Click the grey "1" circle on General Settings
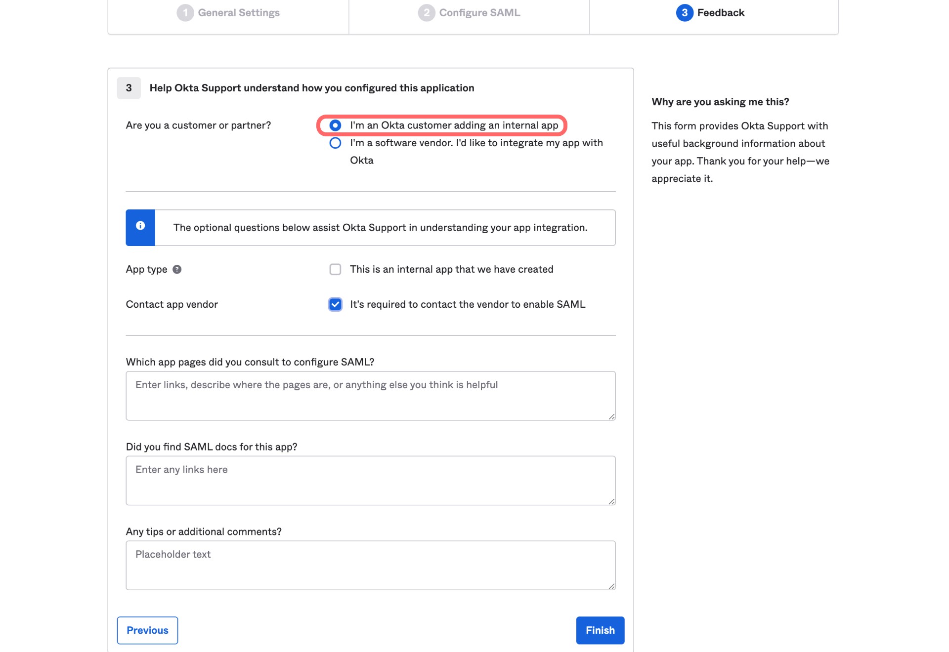This screenshot has height=652, width=949. (x=185, y=12)
